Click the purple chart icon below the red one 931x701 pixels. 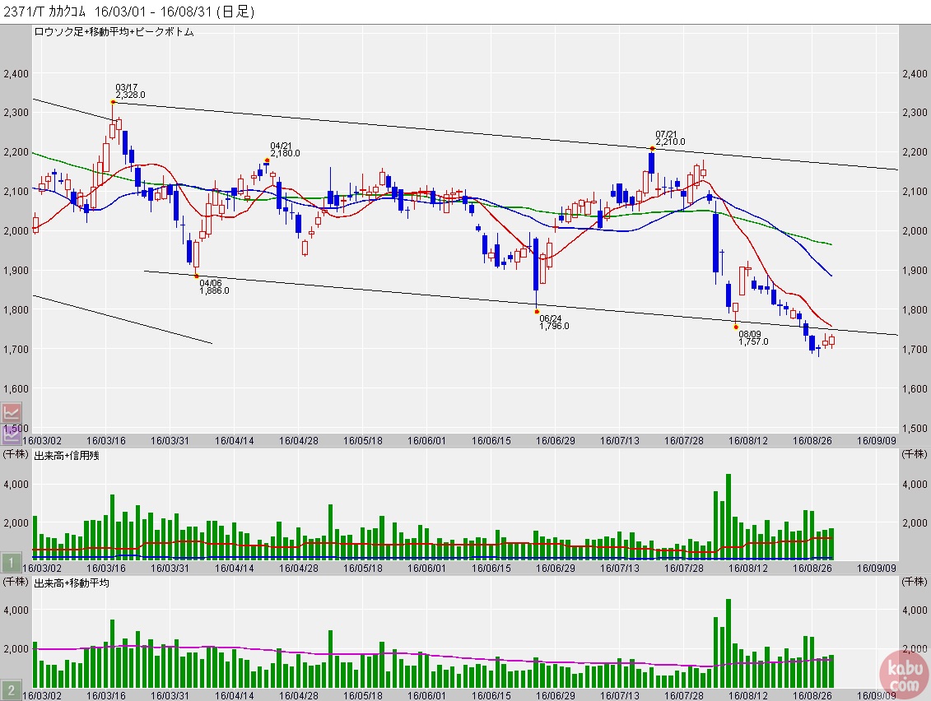pos(12,434)
